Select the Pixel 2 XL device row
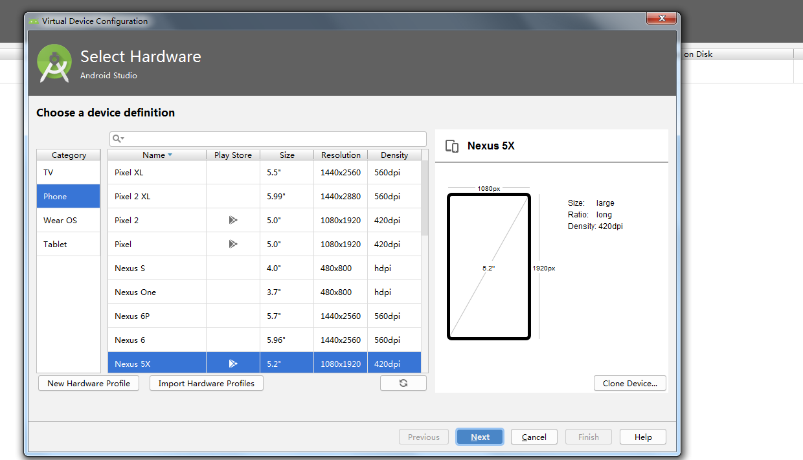803x460 pixels. click(264, 196)
